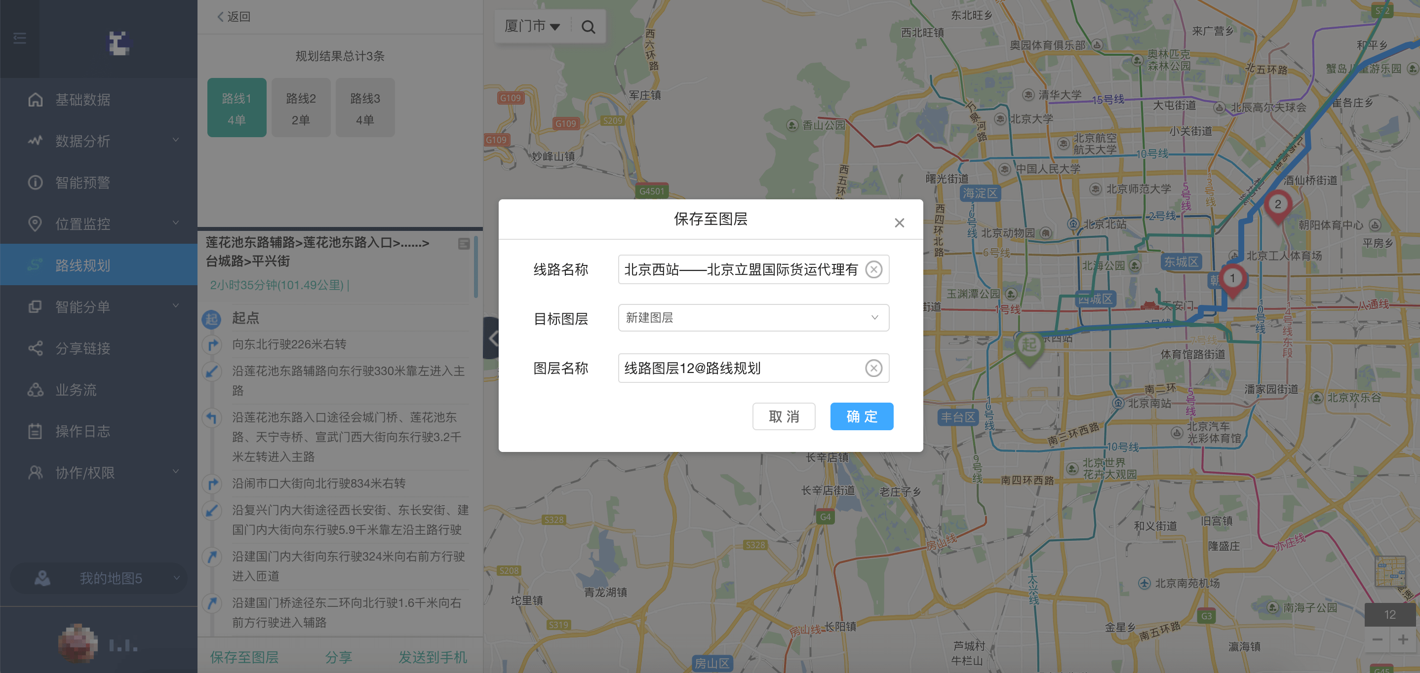Open the map layers thumbnail switcher
The image size is (1420, 673).
pyautogui.click(x=1390, y=571)
